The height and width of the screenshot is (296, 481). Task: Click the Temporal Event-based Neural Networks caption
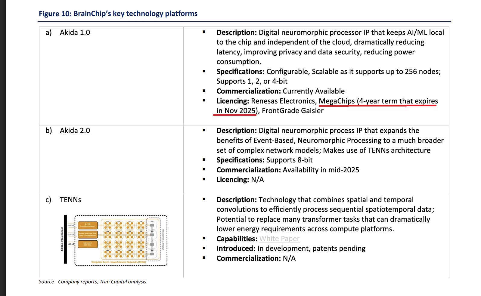[x=118, y=262]
